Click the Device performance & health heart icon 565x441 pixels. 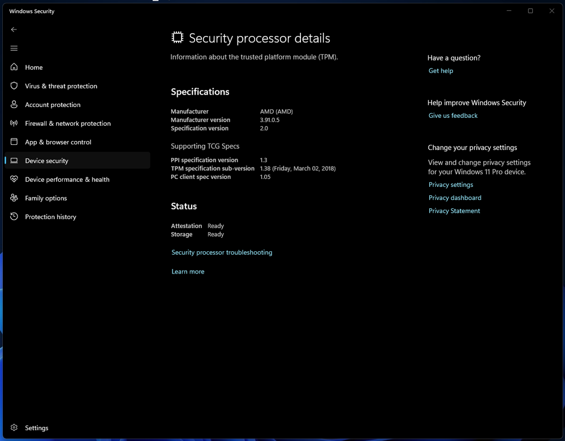click(14, 179)
